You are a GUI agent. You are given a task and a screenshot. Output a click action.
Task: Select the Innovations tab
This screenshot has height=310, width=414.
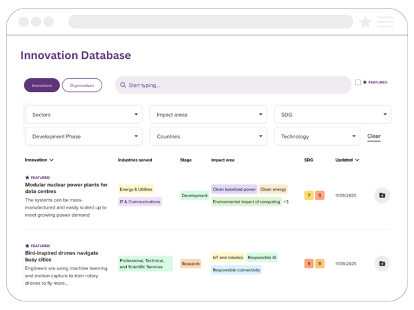(x=42, y=85)
